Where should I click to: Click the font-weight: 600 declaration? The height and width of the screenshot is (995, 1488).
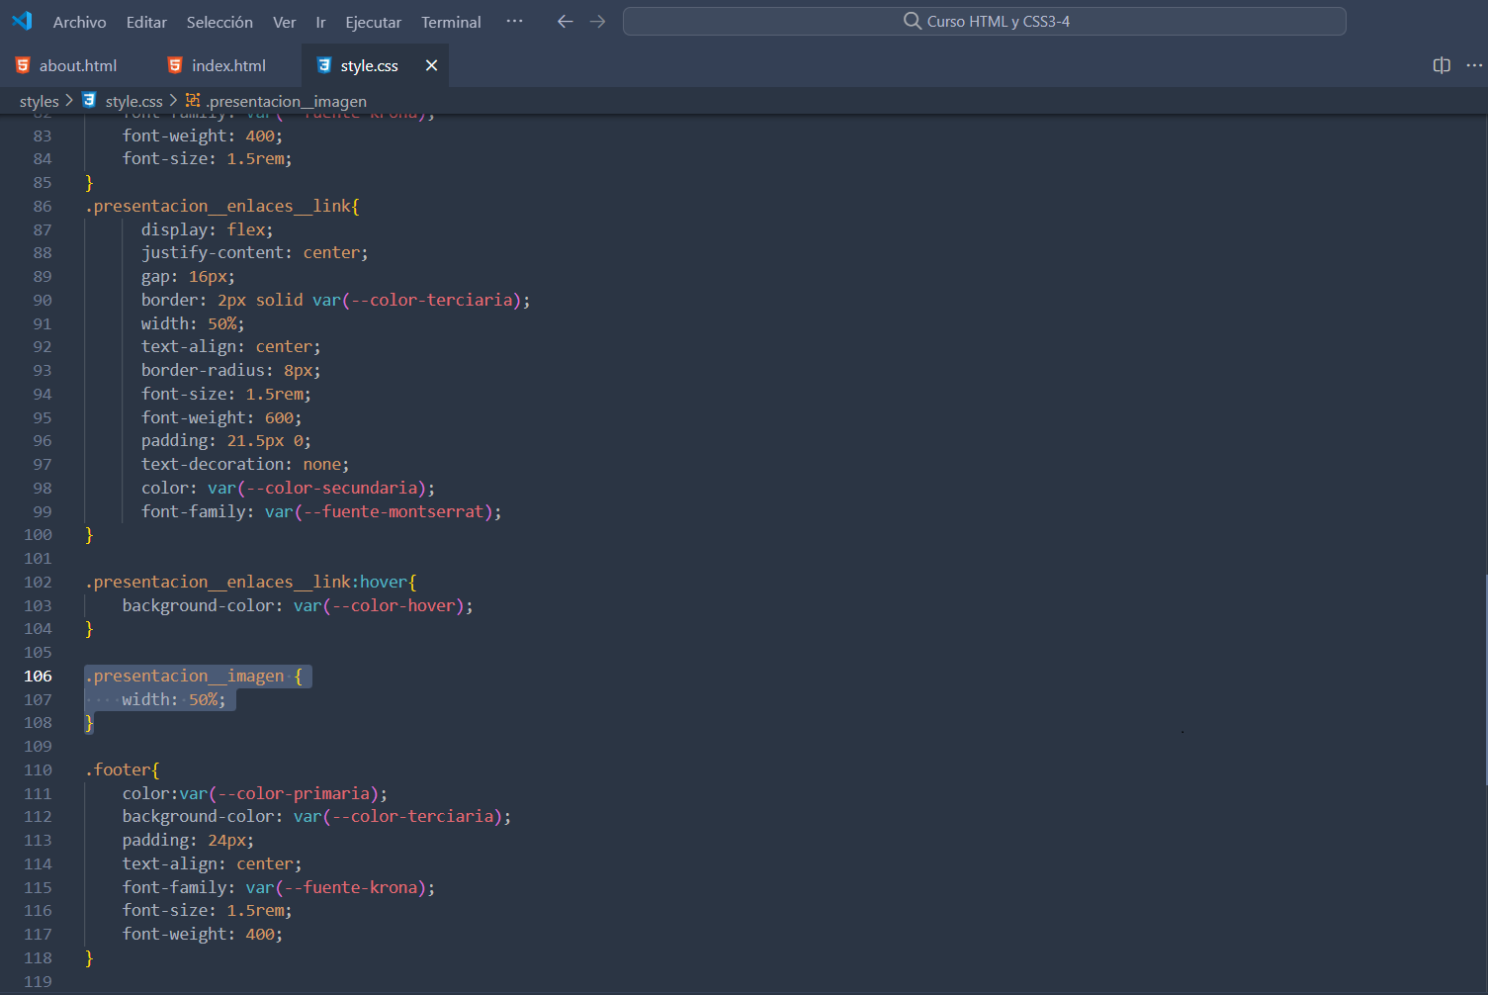coord(221,417)
